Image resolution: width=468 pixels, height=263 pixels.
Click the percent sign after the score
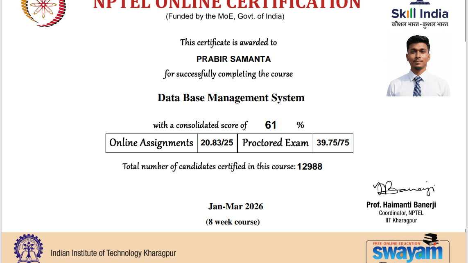tap(300, 125)
